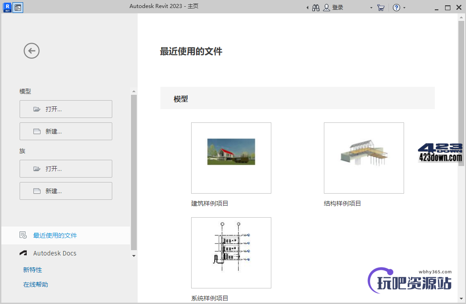Viewport: 466px width, 304px height.
Task: Click the 模型 section header in recent files
Action: [297, 98]
